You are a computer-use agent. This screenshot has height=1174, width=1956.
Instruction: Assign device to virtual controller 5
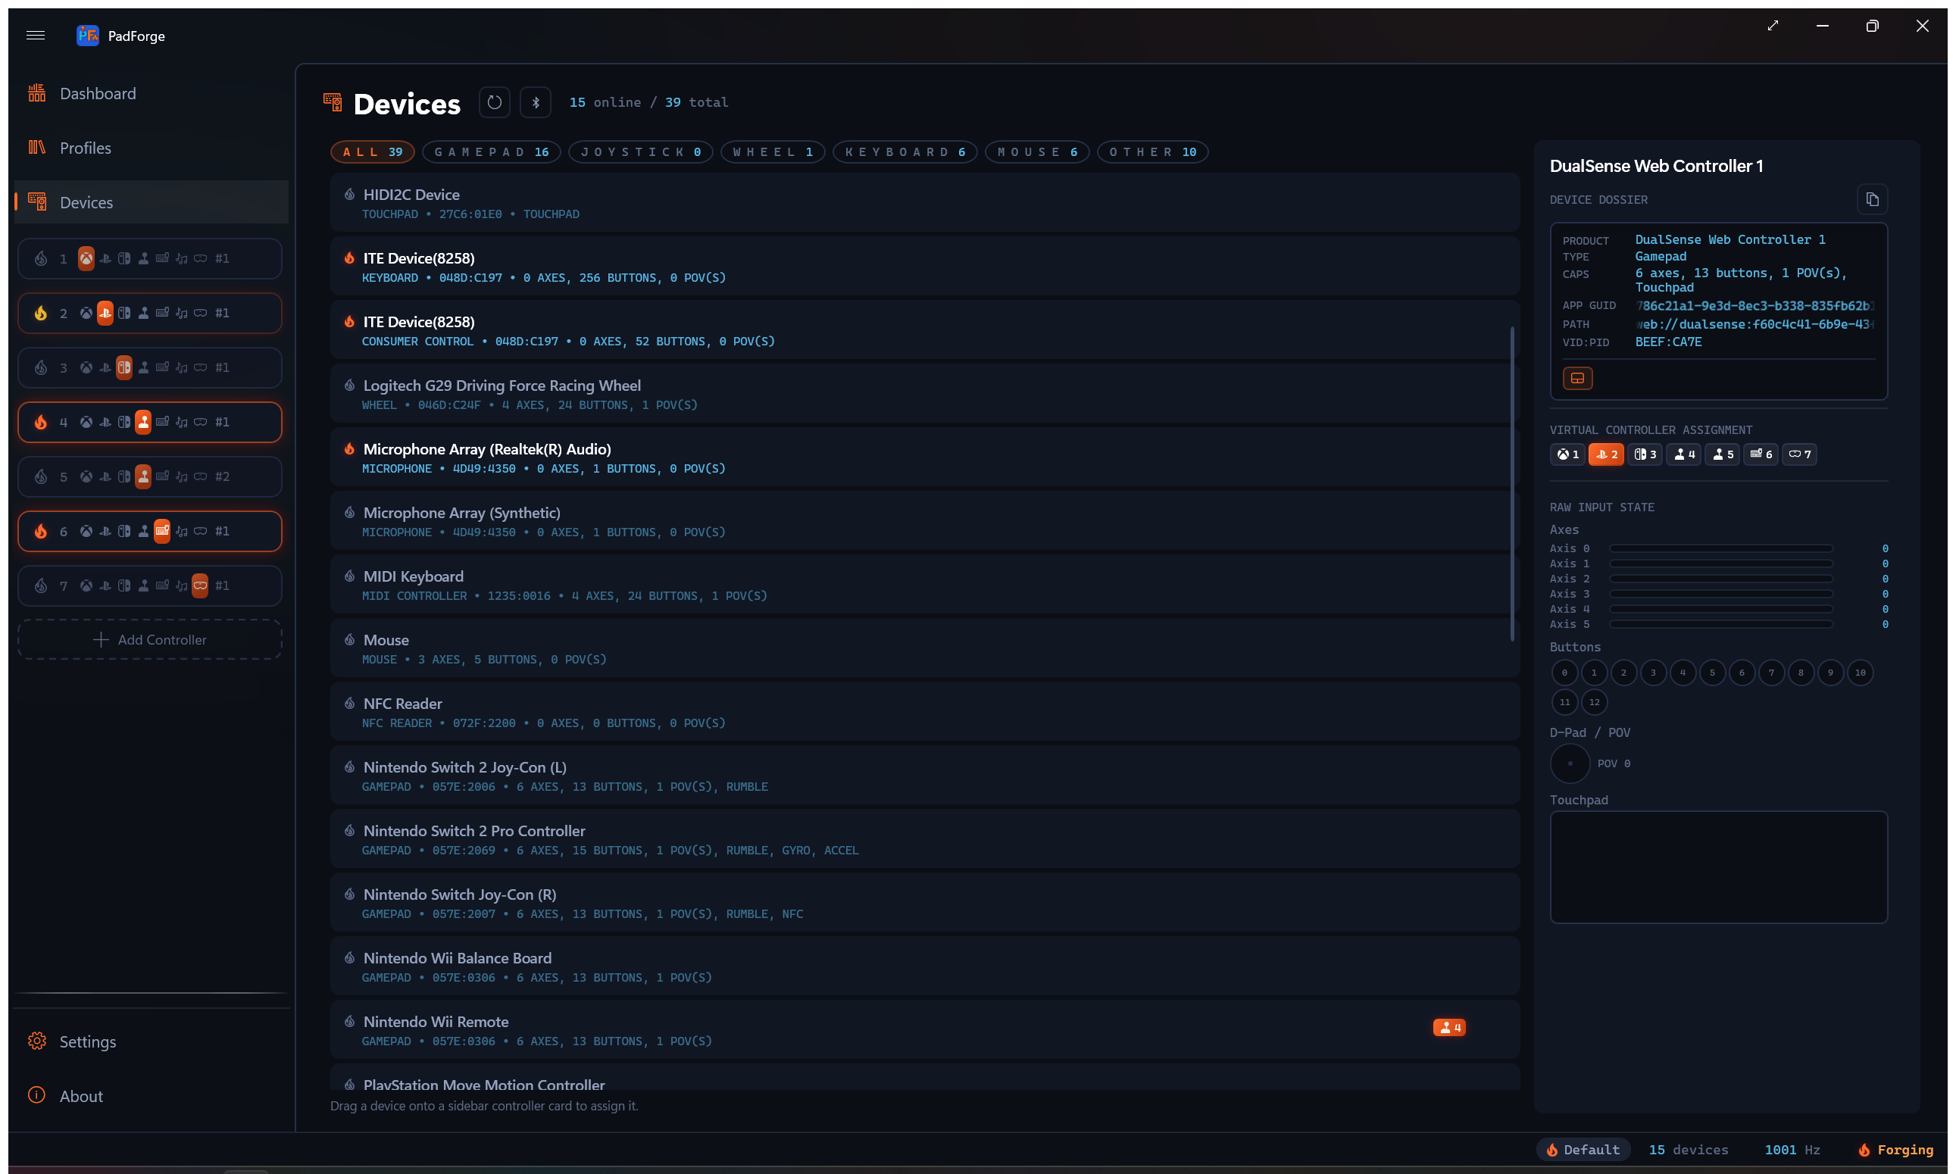click(1723, 454)
